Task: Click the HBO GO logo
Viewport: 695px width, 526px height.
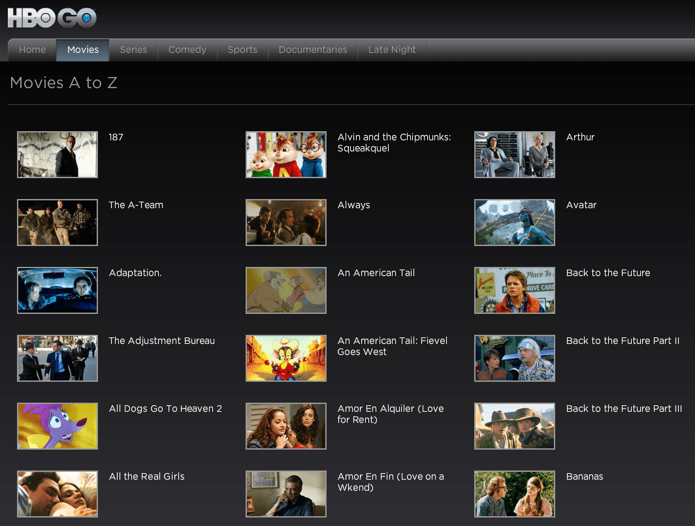Action: tap(52, 18)
